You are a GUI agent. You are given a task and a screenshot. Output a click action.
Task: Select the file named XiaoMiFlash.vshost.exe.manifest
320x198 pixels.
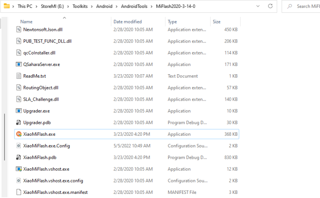coord(55,192)
